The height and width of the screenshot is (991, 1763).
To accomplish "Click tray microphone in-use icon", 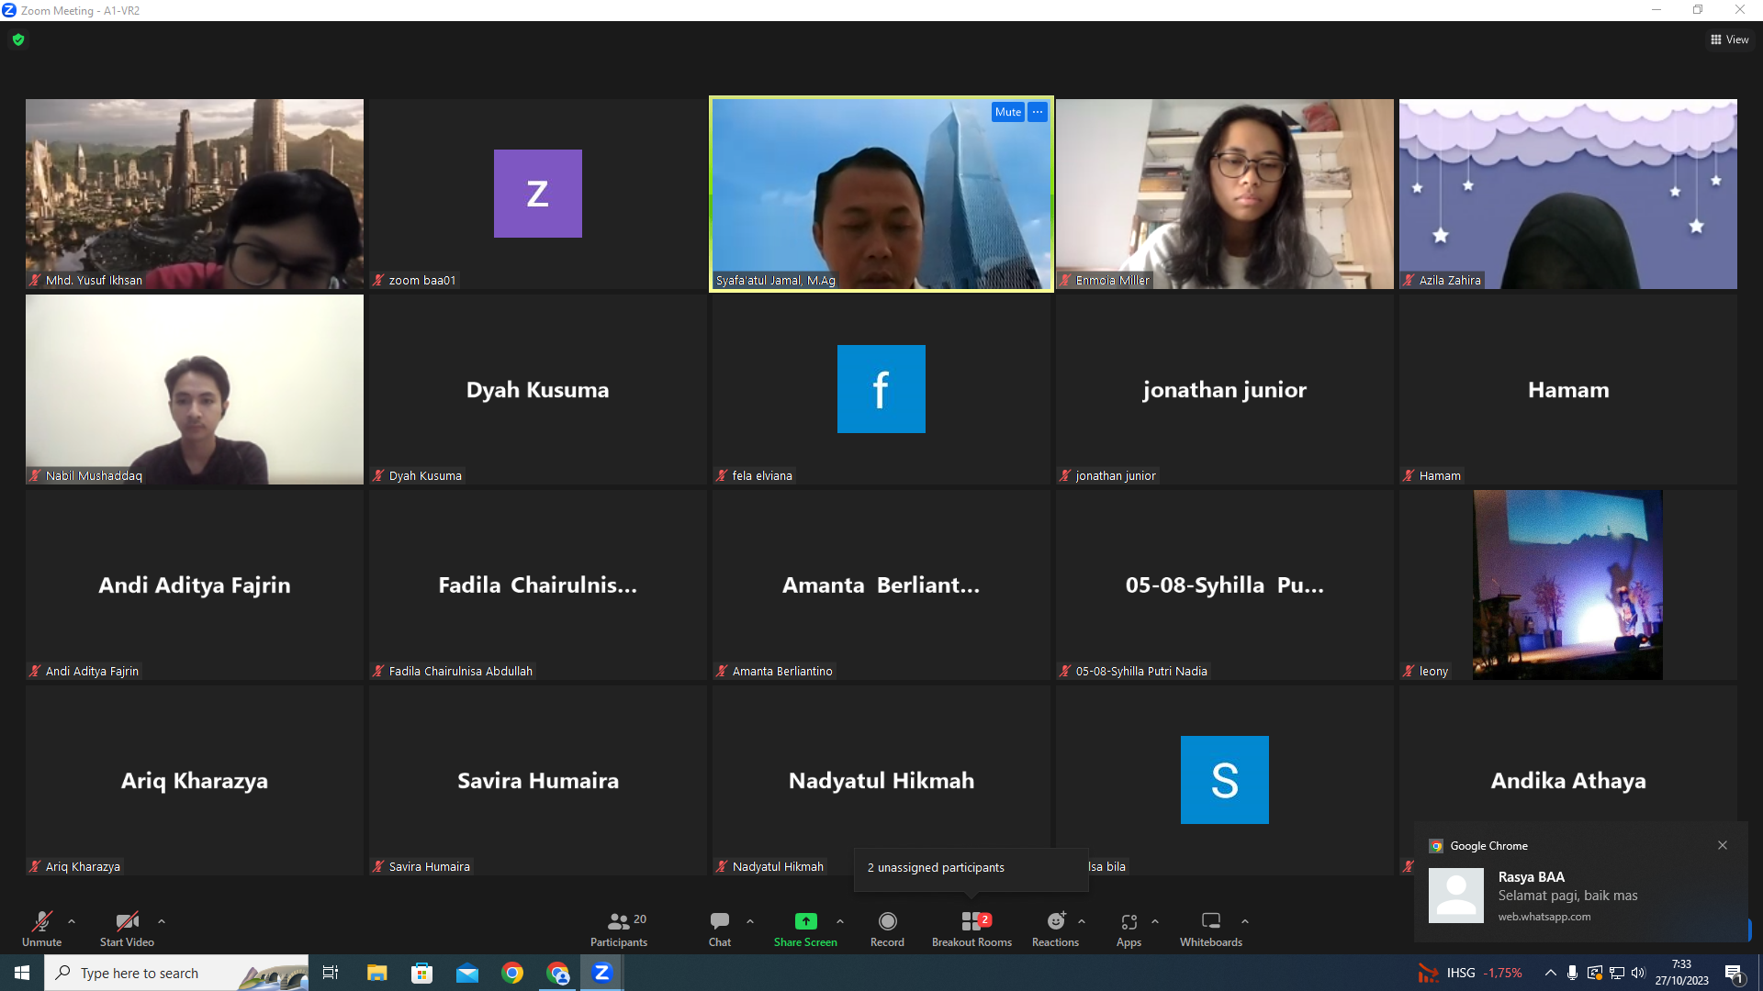I will [1573, 973].
